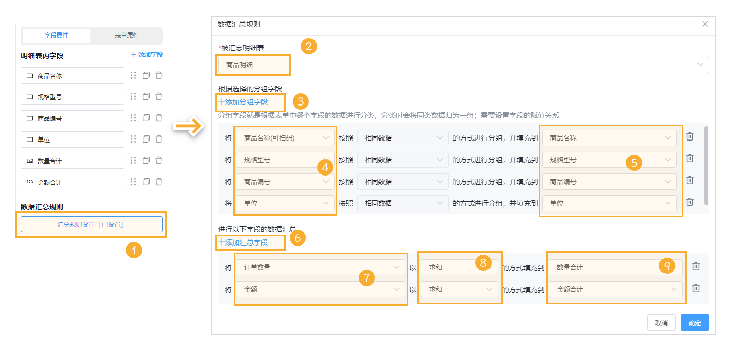Click the trash icon to delete 规格型号 field
733x350 pixels.
159,96
